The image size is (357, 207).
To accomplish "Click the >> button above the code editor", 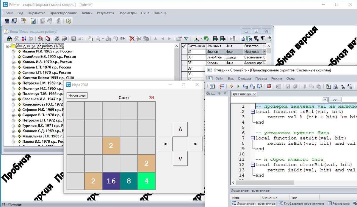I will click(x=335, y=100).
